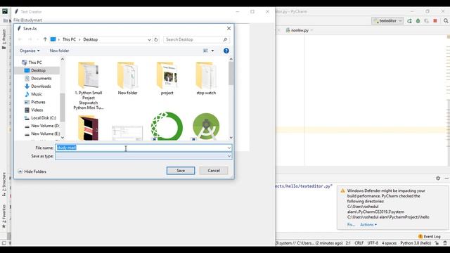Click the Save button in Save As dialog
450x253 pixels.
181,171
